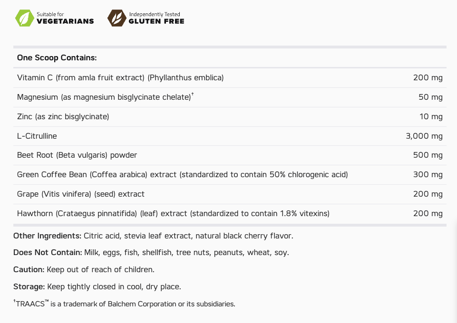Click the dagger footnote mark after Magnesium

[193, 95]
